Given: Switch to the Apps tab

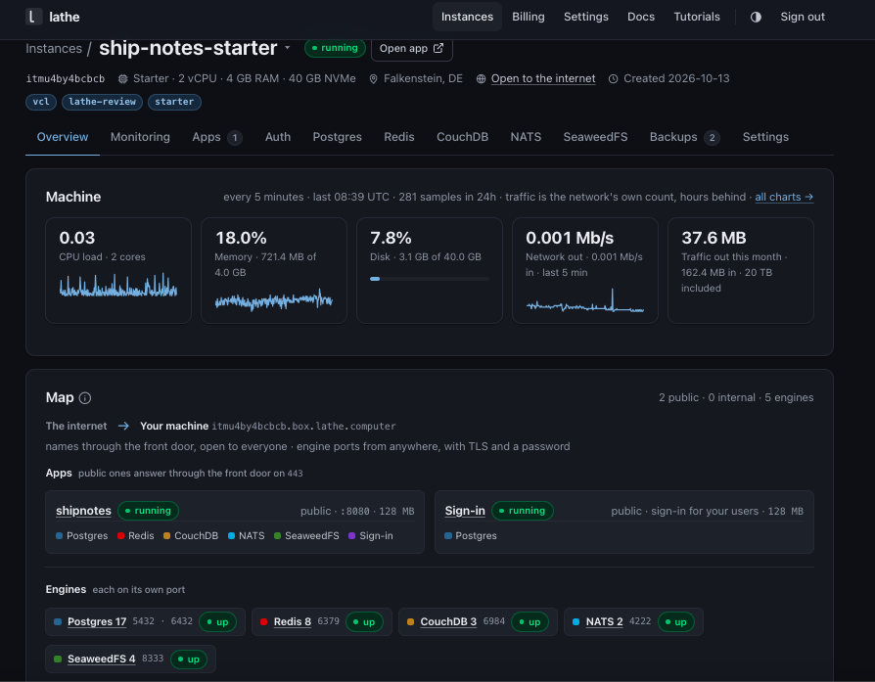Looking at the screenshot, I should [x=217, y=137].
